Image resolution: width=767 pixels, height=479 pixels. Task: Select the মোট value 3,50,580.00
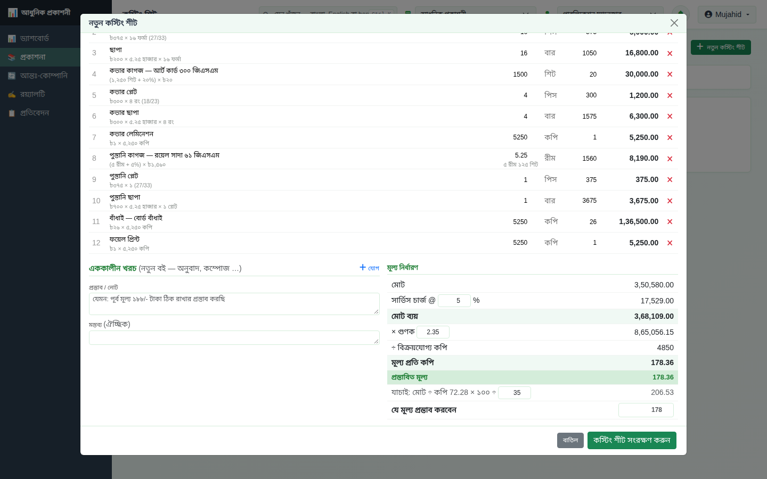[x=654, y=285]
